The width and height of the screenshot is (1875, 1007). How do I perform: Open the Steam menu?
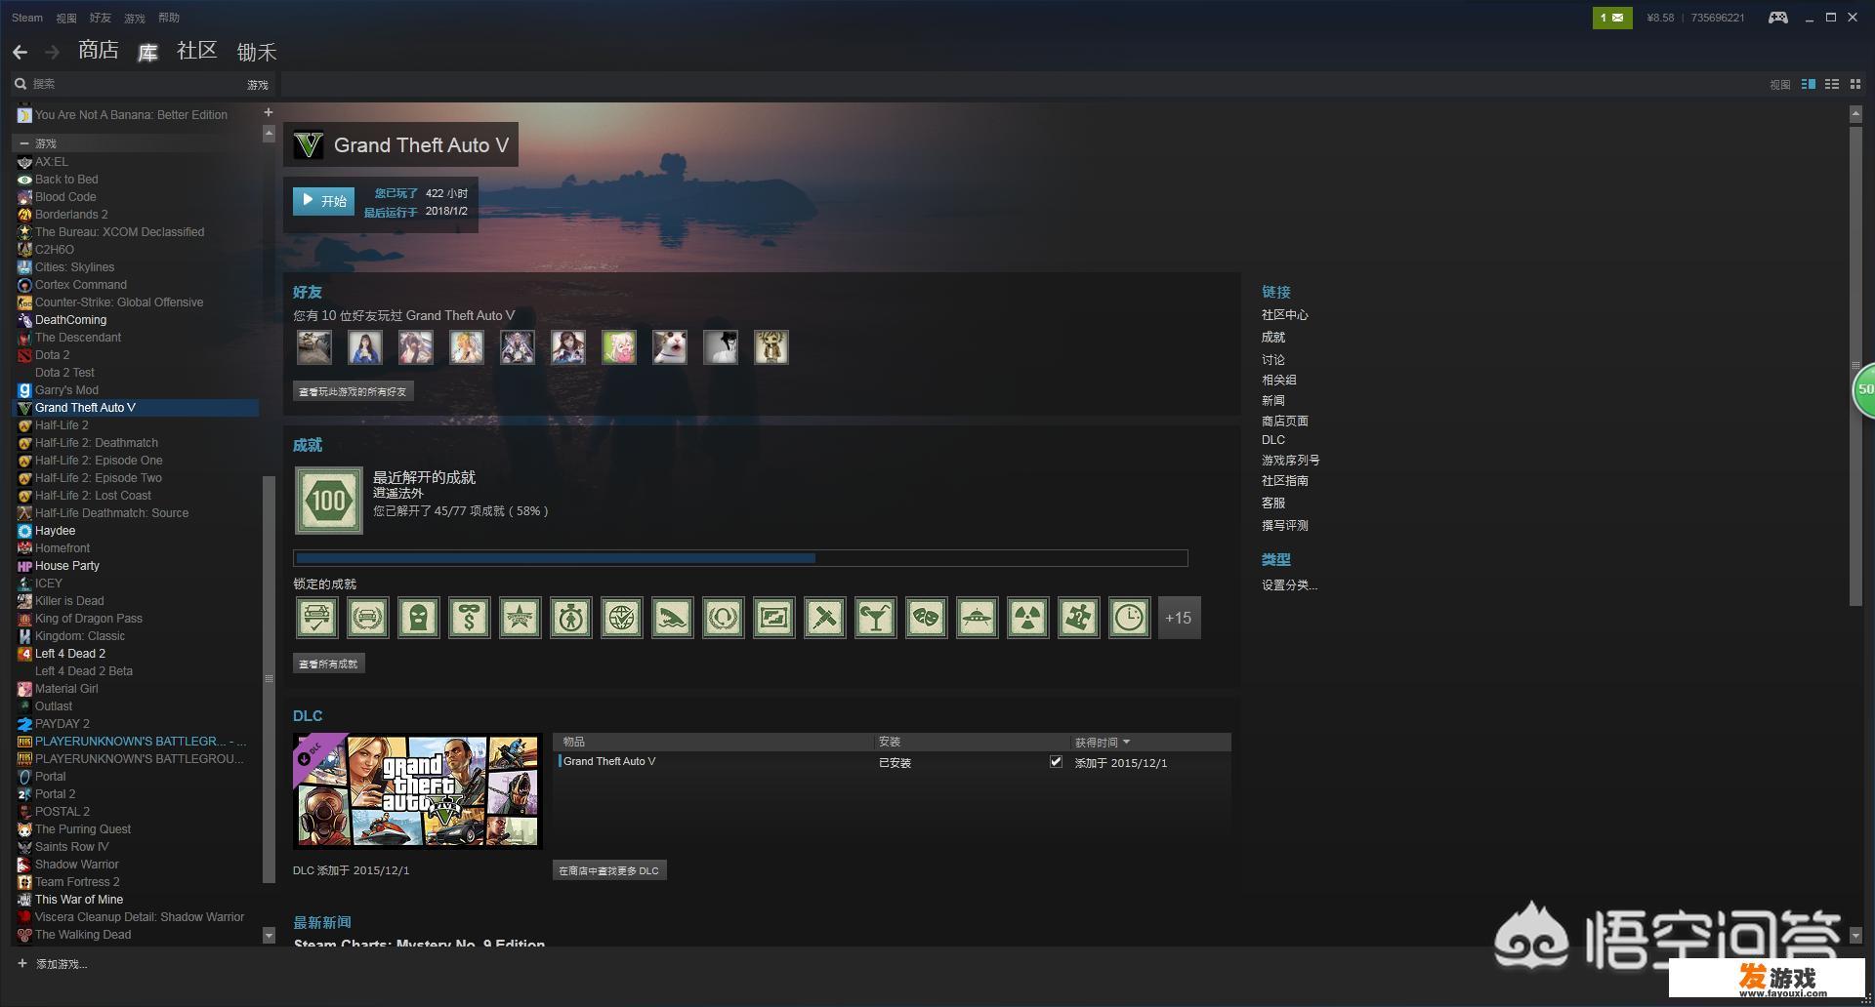coord(27,18)
